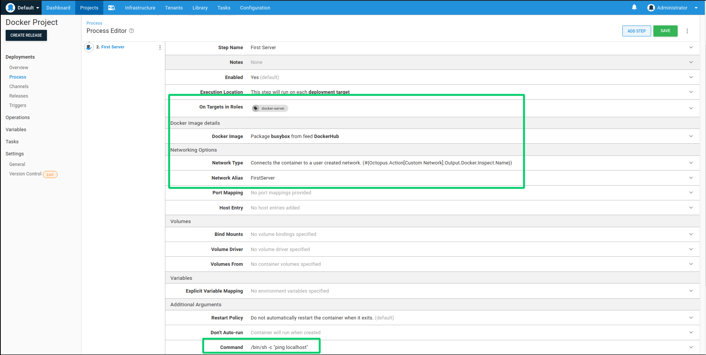
Task: Expand the Docker Image section
Action: tap(691, 136)
